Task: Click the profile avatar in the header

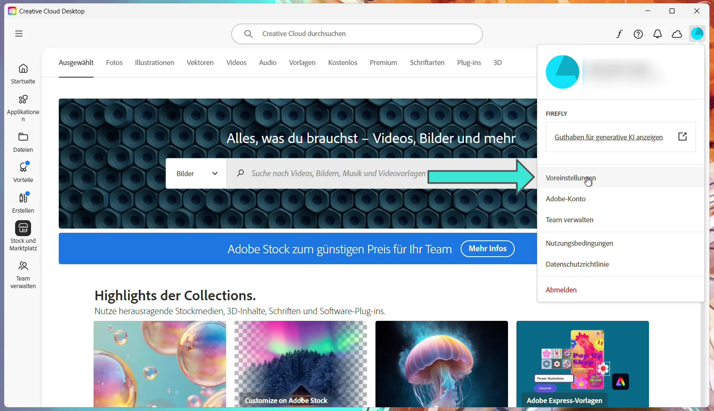Action: (697, 34)
